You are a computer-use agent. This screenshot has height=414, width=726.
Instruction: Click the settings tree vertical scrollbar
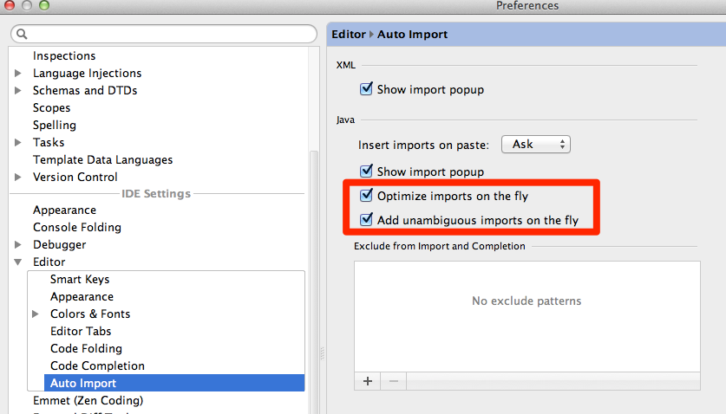(315, 260)
